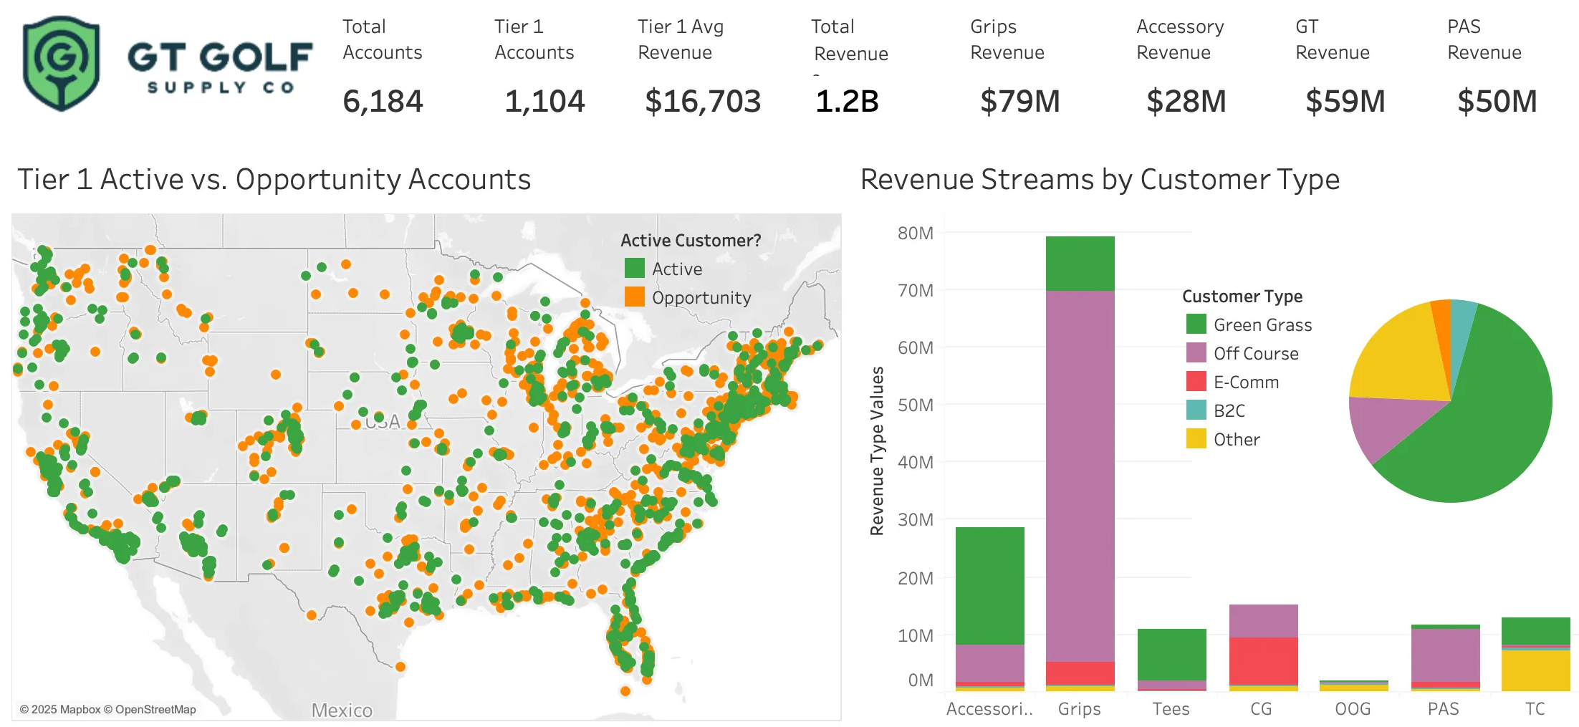Screen dimensions: 1579x727
Task: Click the Total Accounts value 6,184
Action: tap(383, 101)
